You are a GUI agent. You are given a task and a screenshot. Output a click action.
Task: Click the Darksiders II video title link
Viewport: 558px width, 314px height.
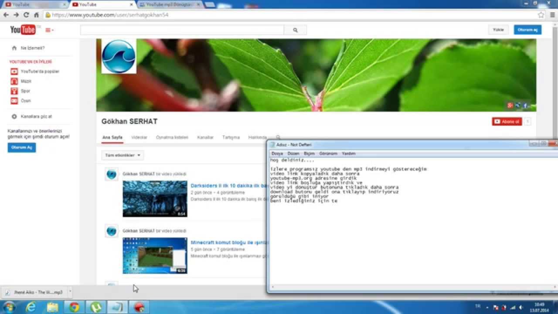point(228,186)
